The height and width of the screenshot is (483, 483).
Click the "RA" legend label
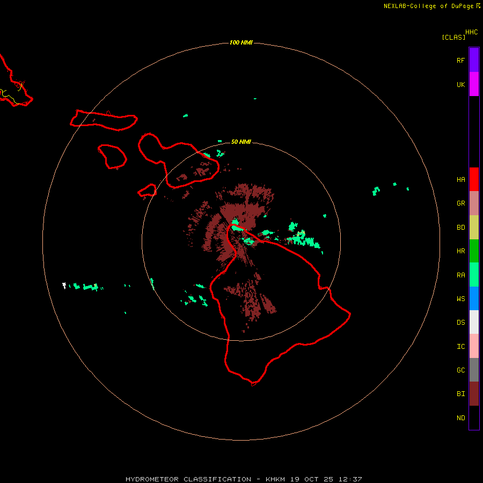point(460,275)
